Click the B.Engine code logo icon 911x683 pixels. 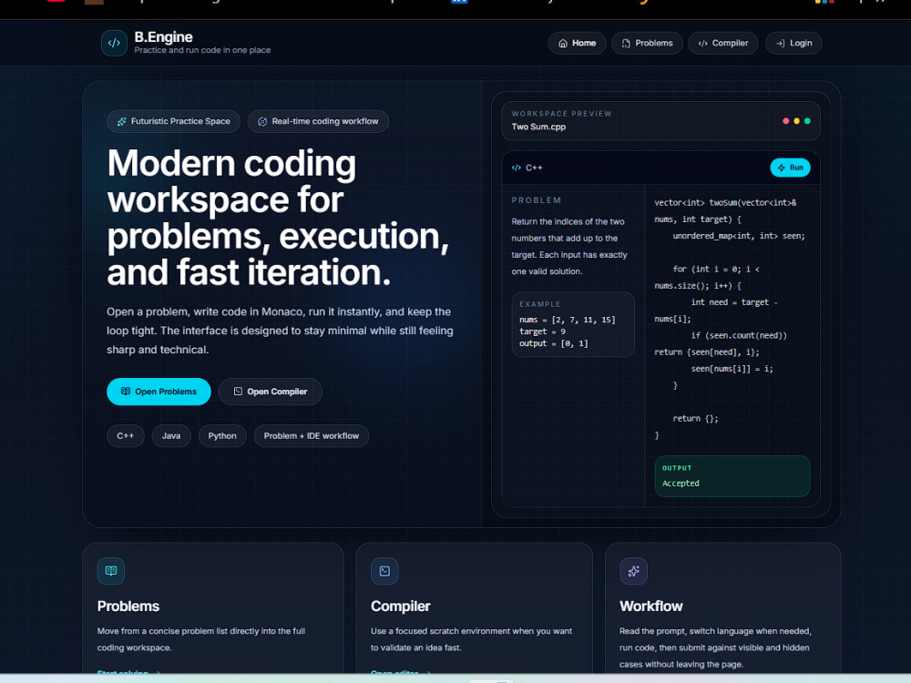114,43
